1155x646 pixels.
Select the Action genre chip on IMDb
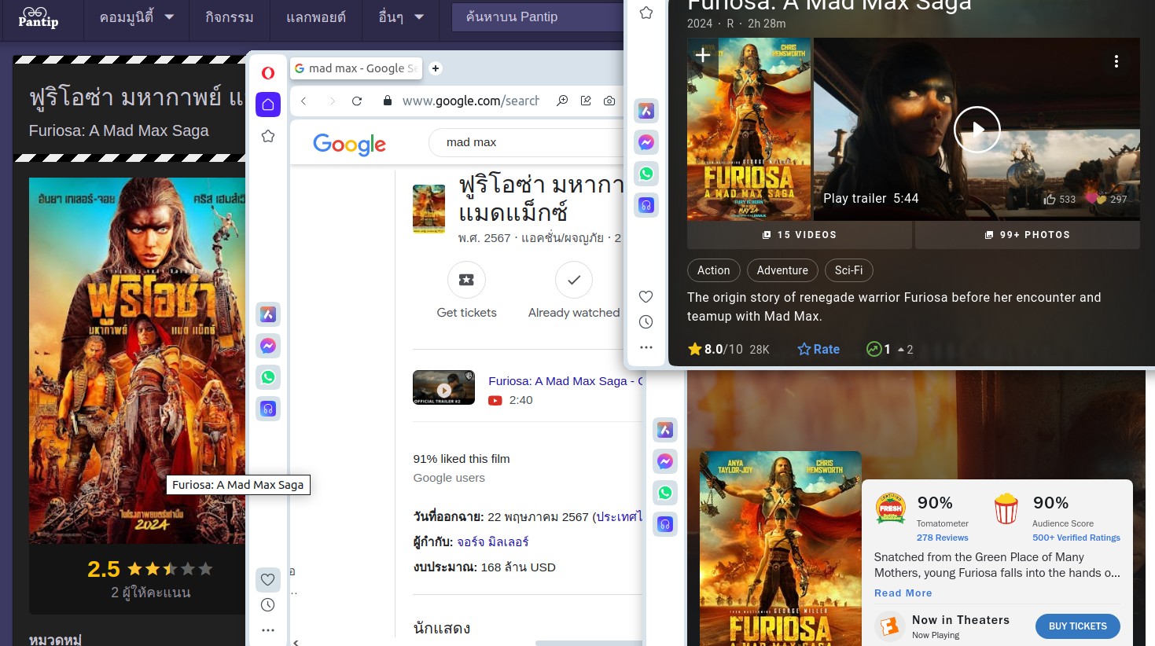pos(714,270)
